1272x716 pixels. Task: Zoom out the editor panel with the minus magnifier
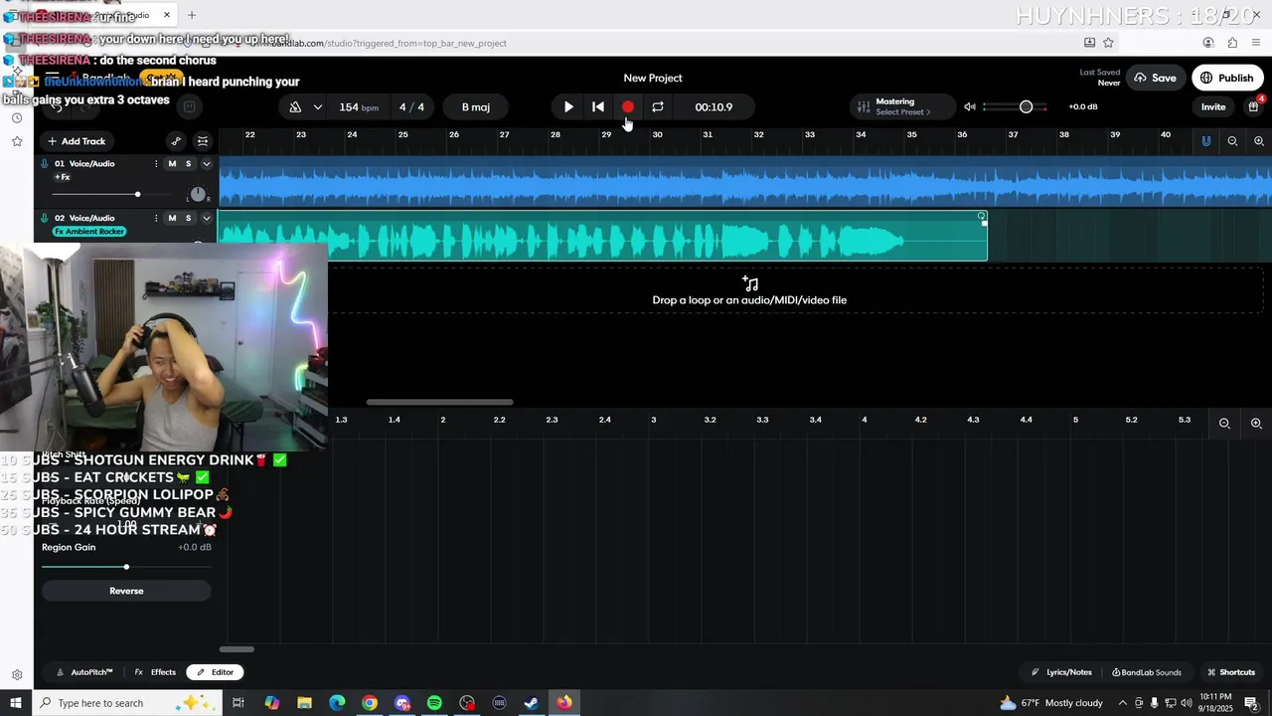1224,424
